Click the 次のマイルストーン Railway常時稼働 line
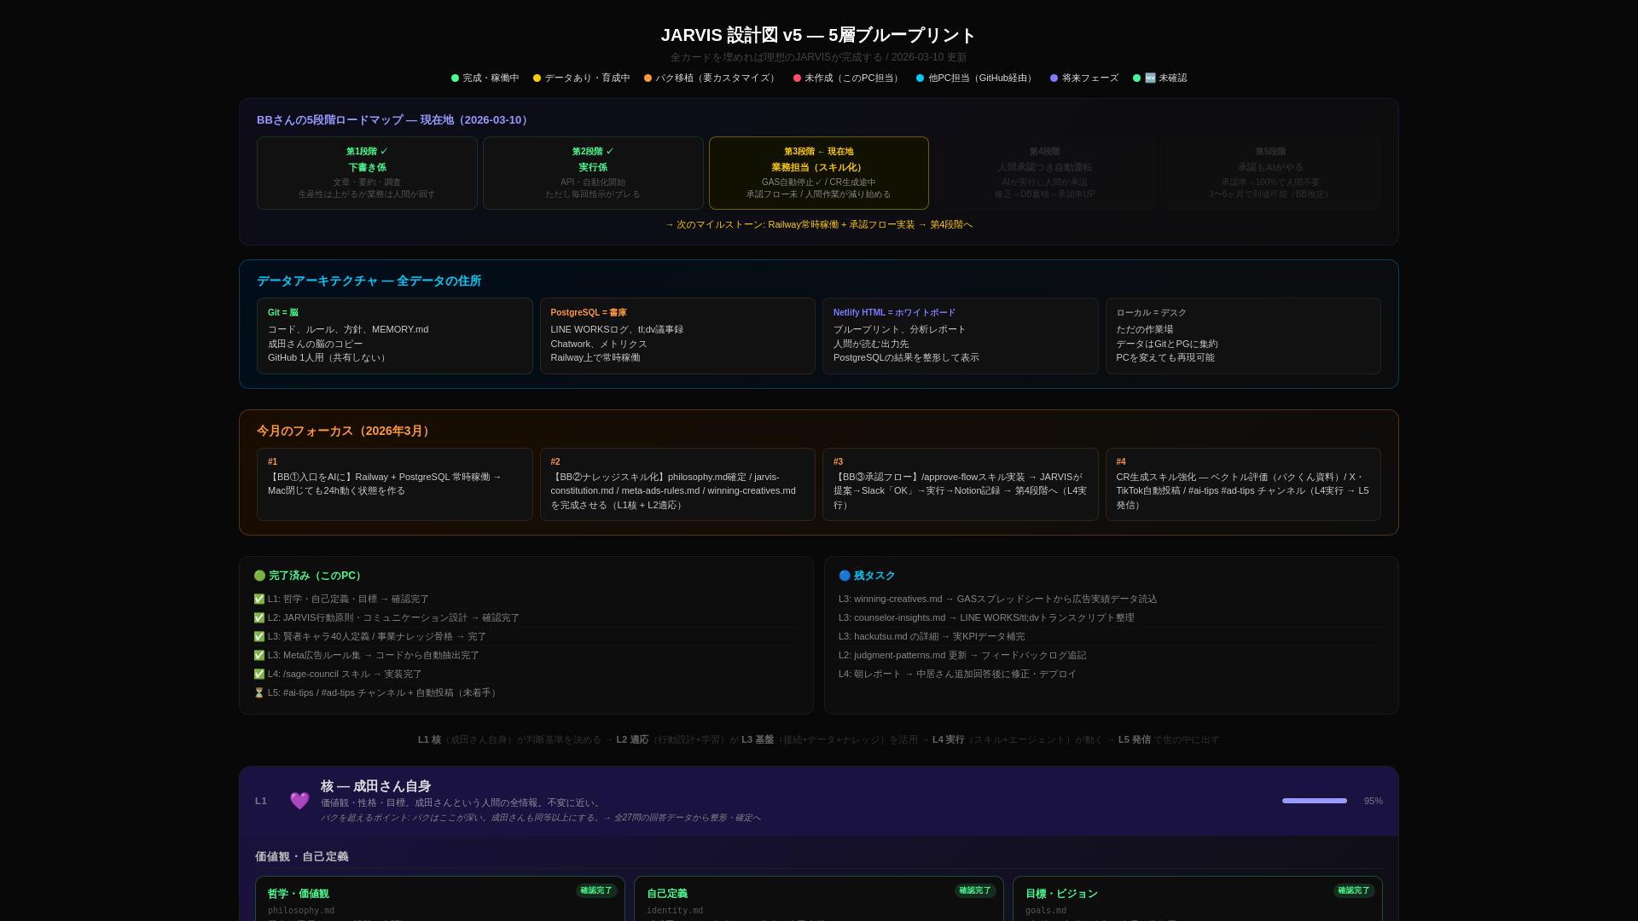The image size is (1638, 921). point(819,225)
